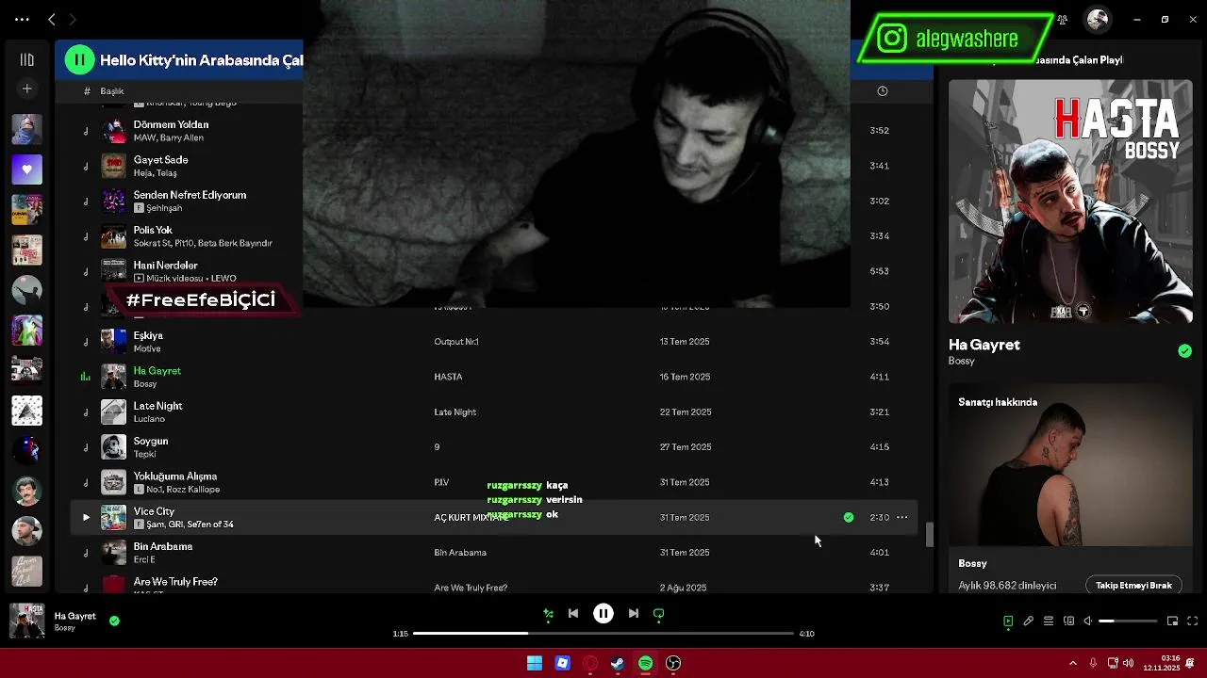Screen dimensions: 1207x678
Task: Select the Bin Arabama track title
Action: point(163,546)
